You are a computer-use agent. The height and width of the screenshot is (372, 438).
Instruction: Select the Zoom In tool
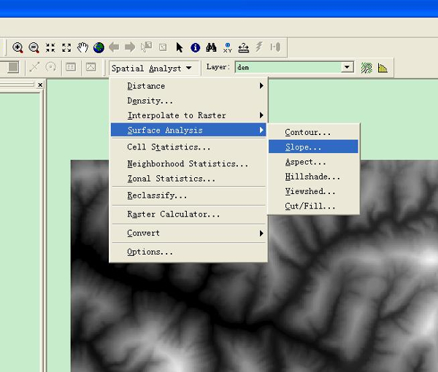[18, 47]
